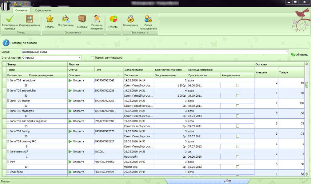The width and height of the screenshot is (311, 184).
Task: Expand the Inno TDS anti-cellulite row
Action: coord(8,90)
